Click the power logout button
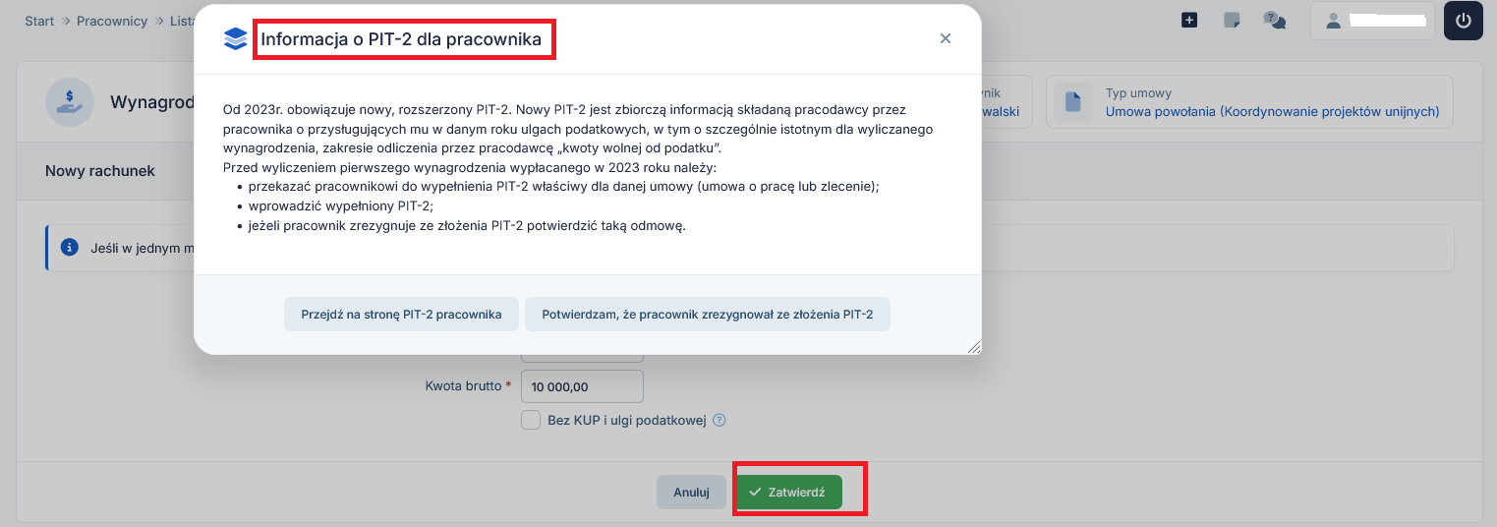This screenshot has height=527, width=1497. click(x=1463, y=21)
